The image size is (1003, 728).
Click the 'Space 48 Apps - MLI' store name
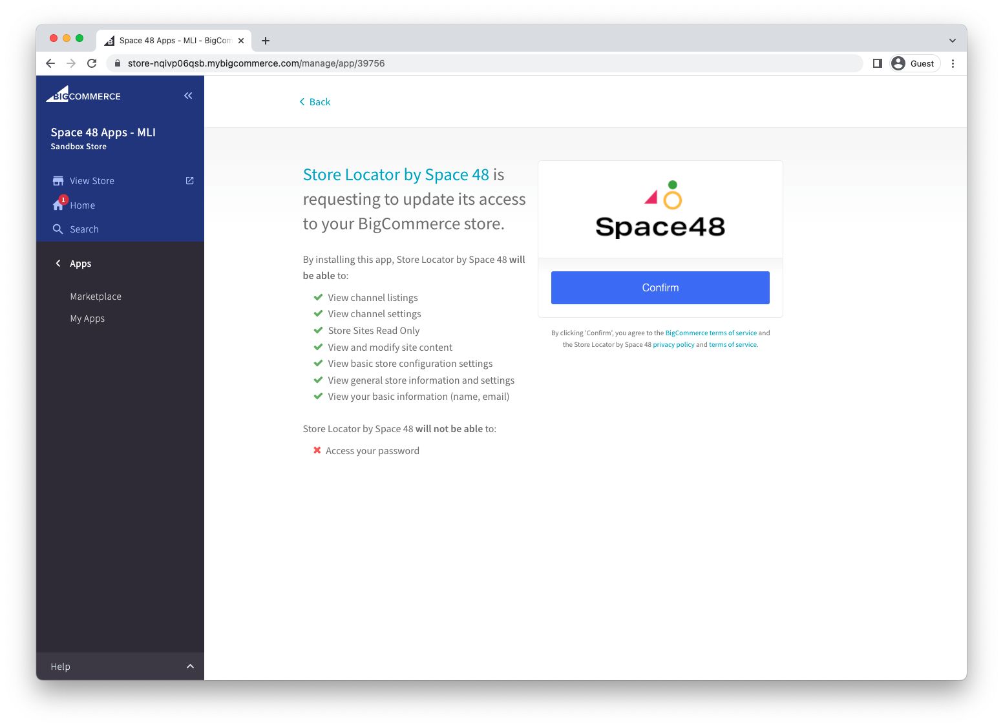[103, 132]
